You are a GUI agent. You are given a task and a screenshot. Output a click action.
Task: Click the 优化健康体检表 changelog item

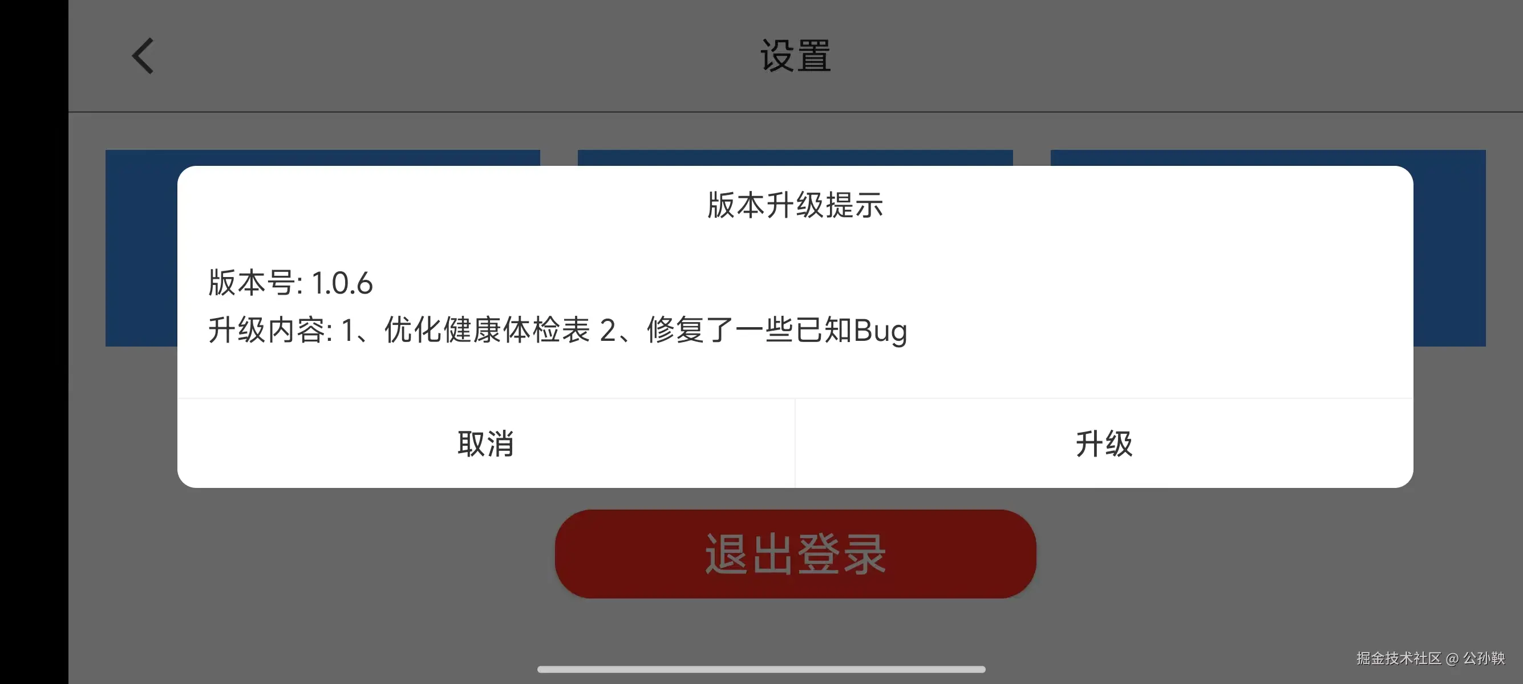coord(487,329)
